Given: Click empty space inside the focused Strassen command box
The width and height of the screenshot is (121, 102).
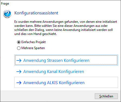Looking at the screenshot, I should (103, 60).
